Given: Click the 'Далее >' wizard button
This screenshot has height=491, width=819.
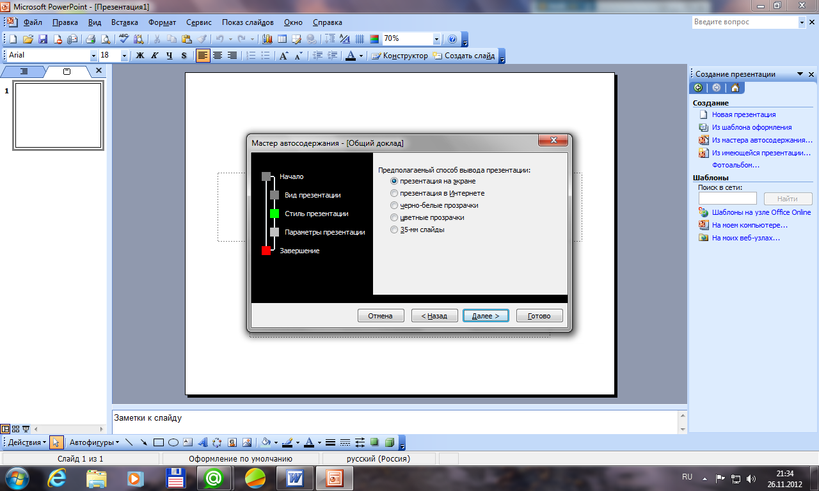Looking at the screenshot, I should point(486,316).
